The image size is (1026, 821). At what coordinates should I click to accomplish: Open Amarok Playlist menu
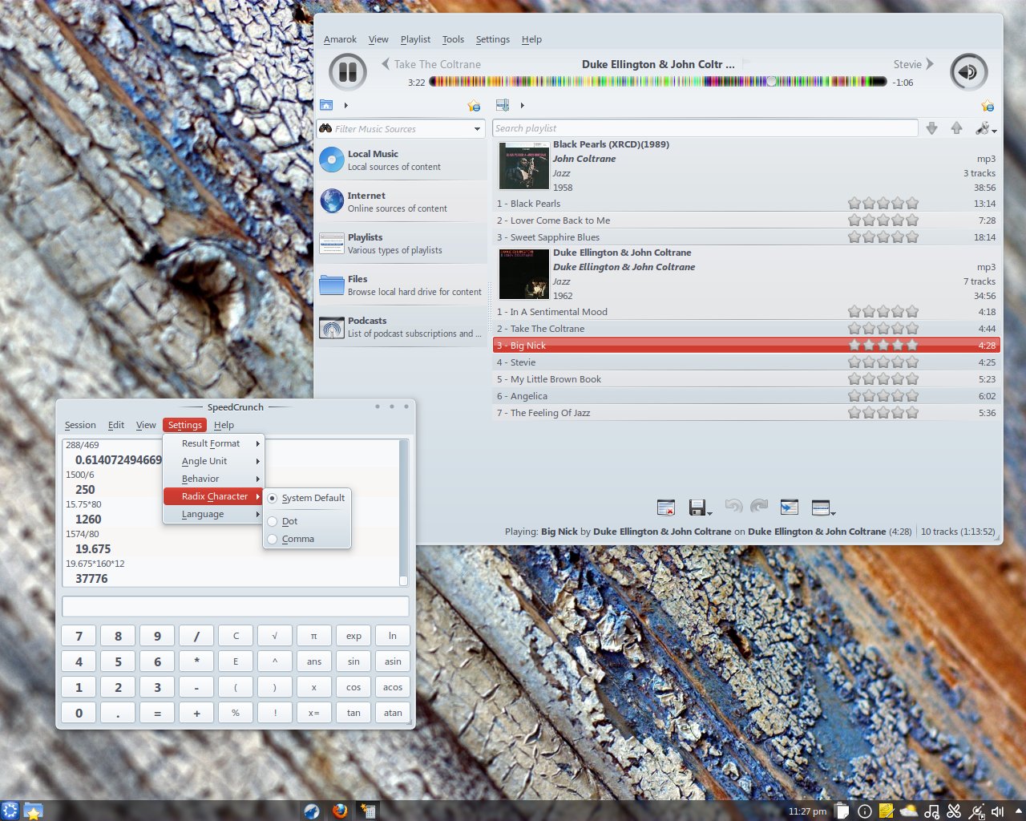415,39
